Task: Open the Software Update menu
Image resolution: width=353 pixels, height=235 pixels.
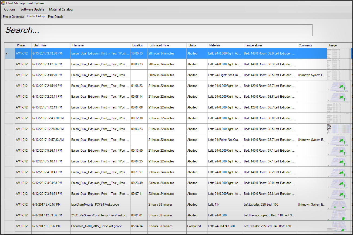Action: (x=32, y=9)
